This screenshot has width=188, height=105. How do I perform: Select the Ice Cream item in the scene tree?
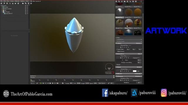click(7, 12)
